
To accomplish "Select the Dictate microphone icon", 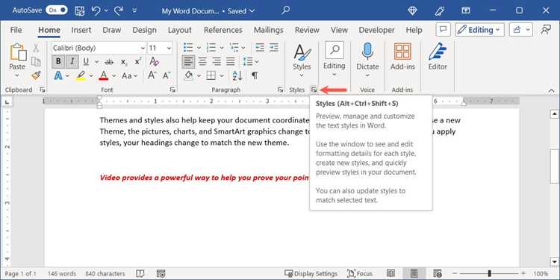I will pyautogui.click(x=367, y=52).
